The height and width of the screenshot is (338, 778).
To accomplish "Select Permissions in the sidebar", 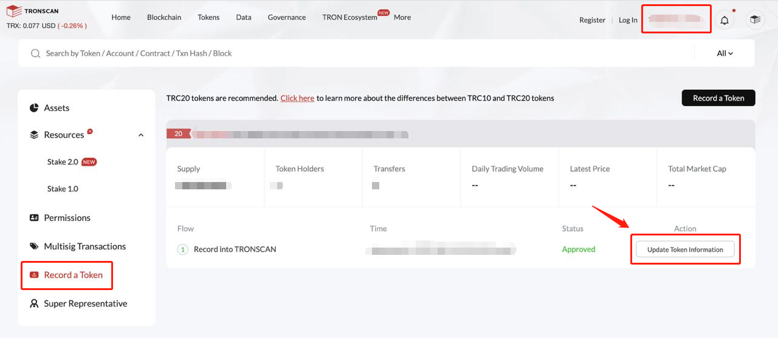I will tap(67, 218).
